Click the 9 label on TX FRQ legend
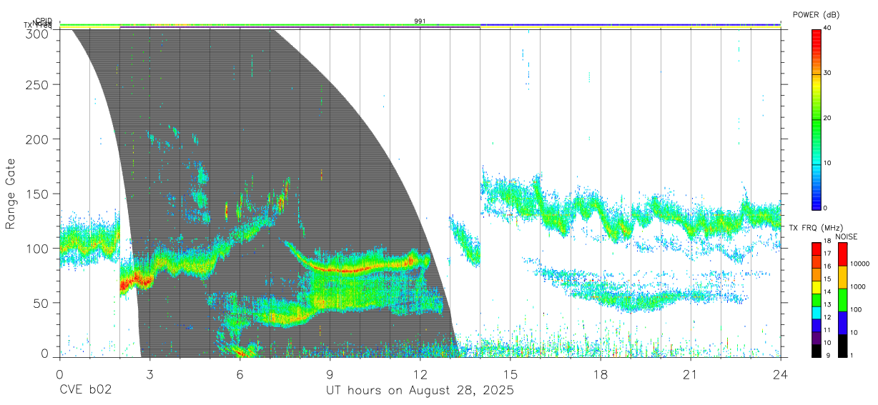The height and width of the screenshot is (405, 878). pos(828,355)
